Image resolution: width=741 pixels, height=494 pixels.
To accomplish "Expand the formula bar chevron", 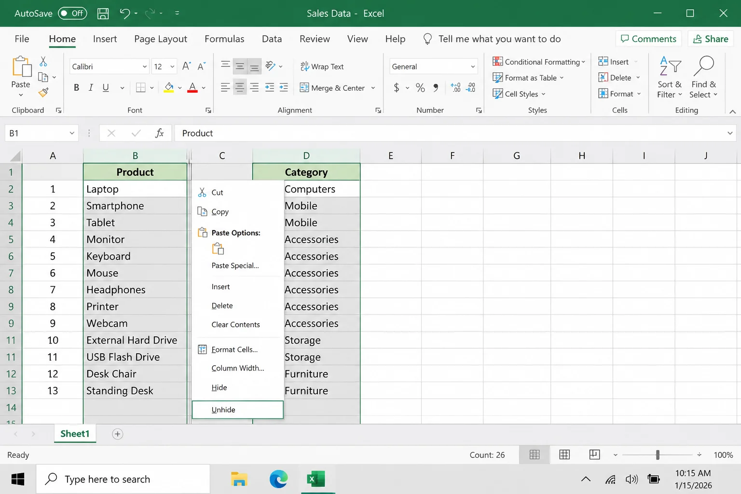I will point(730,133).
